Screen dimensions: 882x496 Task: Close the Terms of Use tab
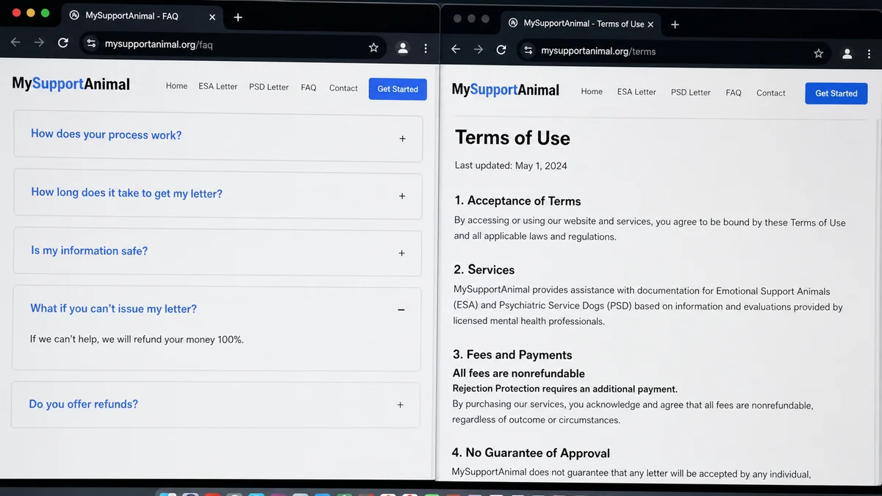tap(650, 24)
